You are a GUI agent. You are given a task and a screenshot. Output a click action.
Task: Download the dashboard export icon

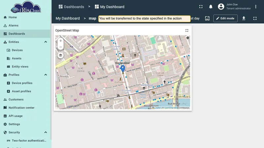click(244, 18)
